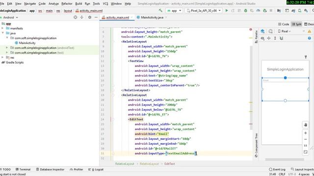Select the activity_main.xml editor tab
Screen dimensions: 314x176
pos(117,18)
